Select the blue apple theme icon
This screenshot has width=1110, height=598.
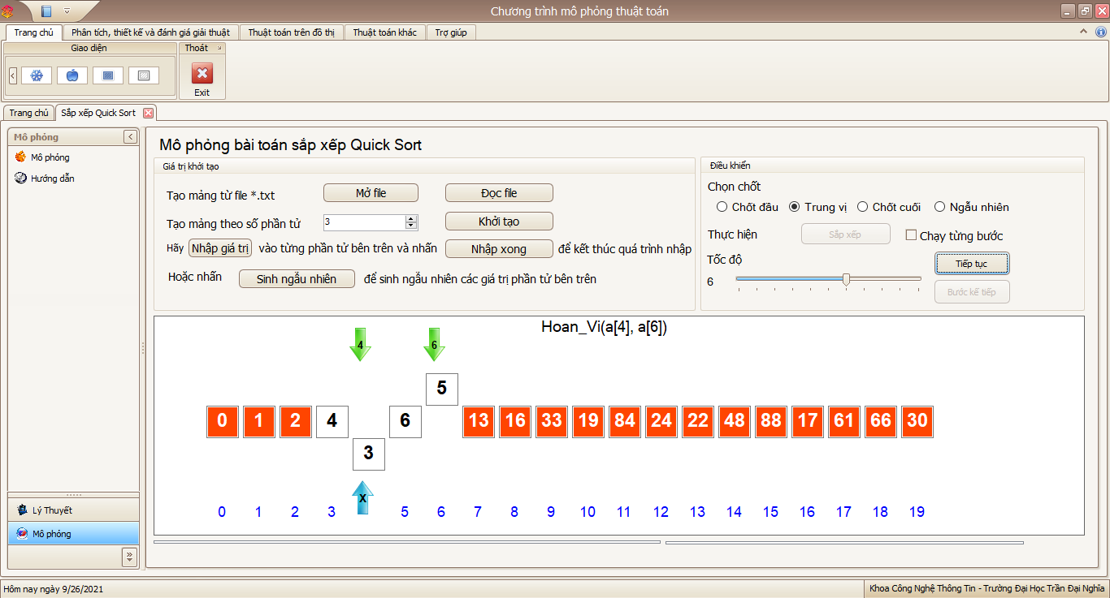tap(72, 75)
